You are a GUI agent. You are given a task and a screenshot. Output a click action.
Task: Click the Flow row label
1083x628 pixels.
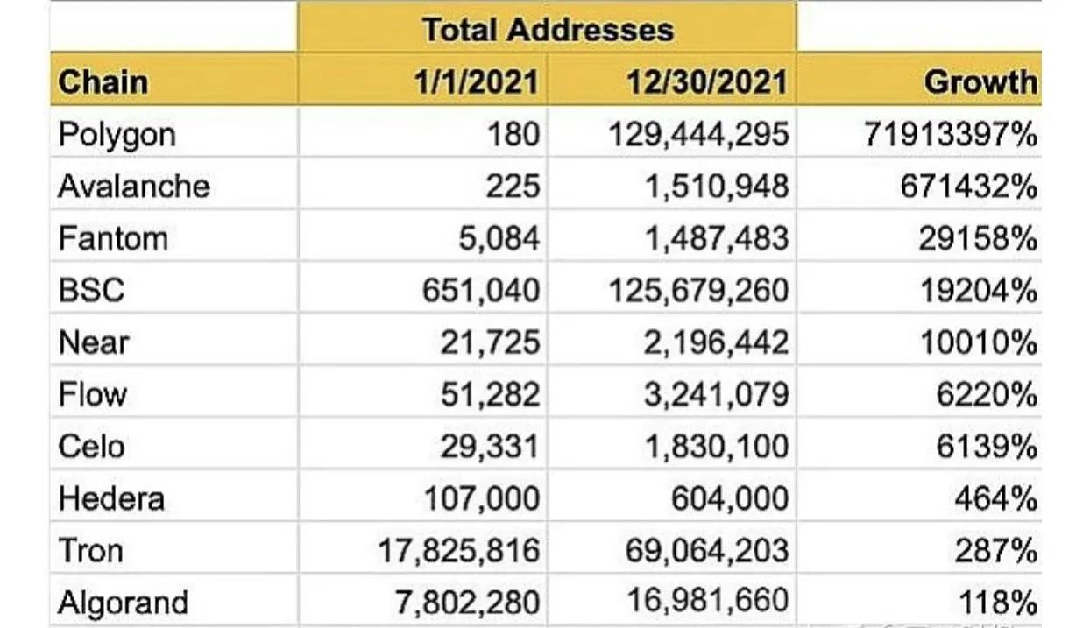(x=93, y=394)
